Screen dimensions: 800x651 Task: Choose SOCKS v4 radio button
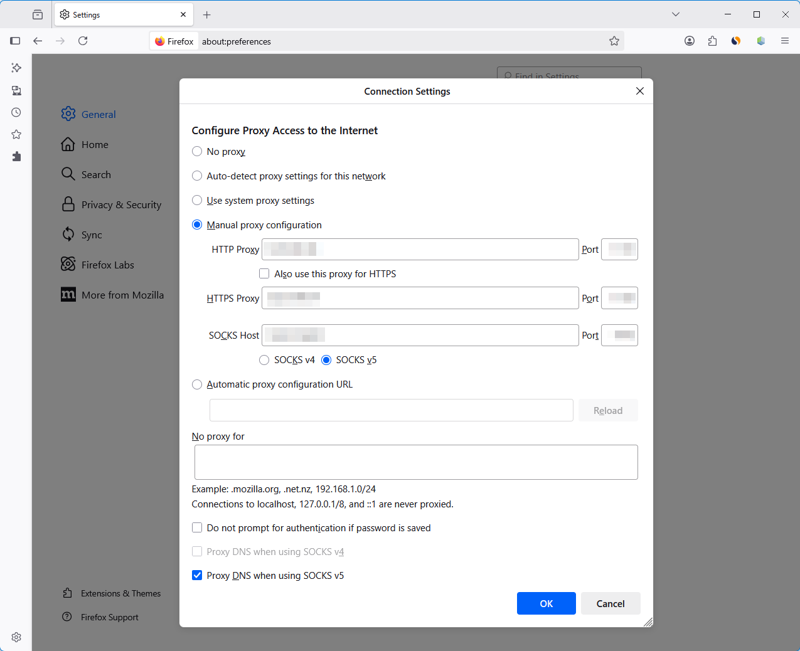264,360
